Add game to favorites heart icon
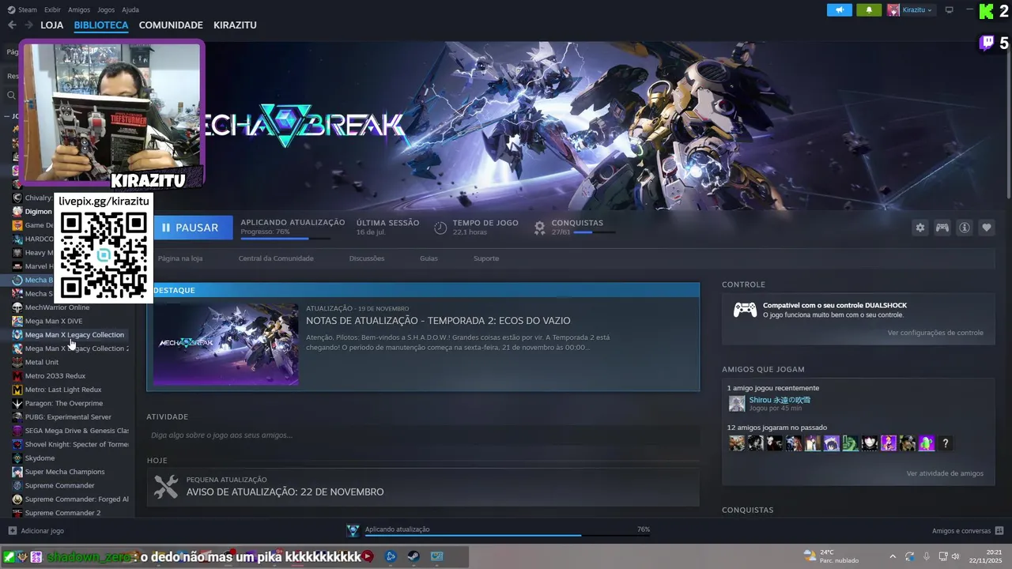The width and height of the screenshot is (1012, 569). click(987, 228)
